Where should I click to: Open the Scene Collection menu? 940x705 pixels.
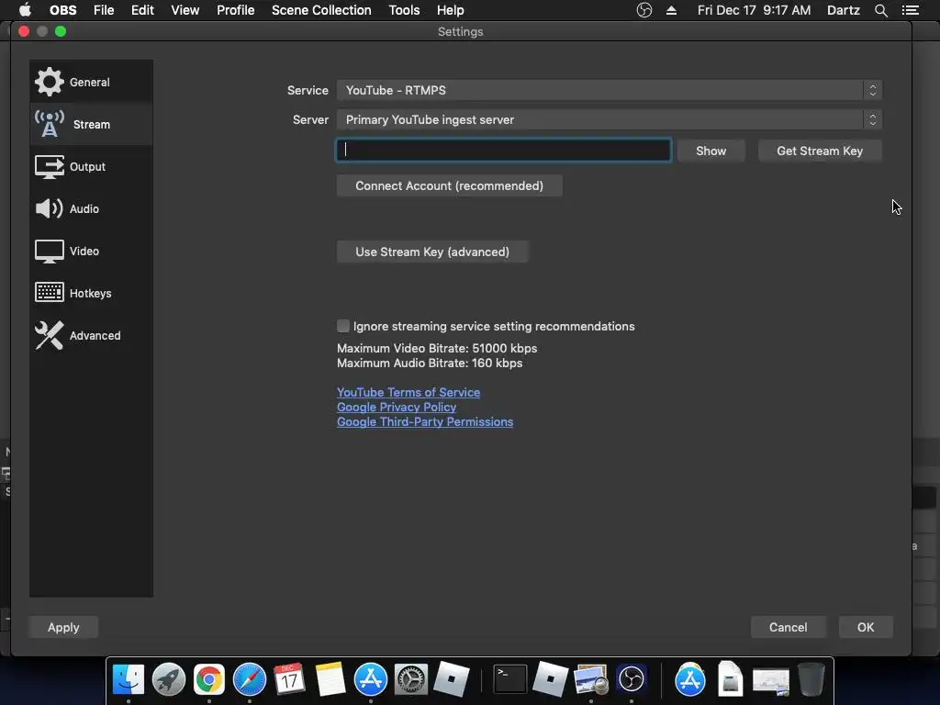(x=321, y=10)
